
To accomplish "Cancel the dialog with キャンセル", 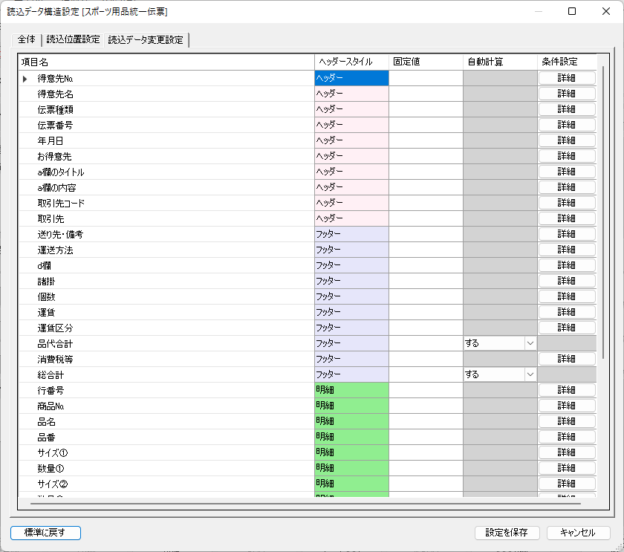I will click(x=578, y=533).
